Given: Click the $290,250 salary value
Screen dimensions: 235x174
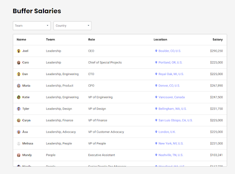Looking at the screenshot, I should [216, 51].
